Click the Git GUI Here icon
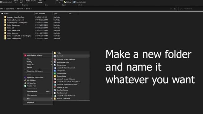 25,80
